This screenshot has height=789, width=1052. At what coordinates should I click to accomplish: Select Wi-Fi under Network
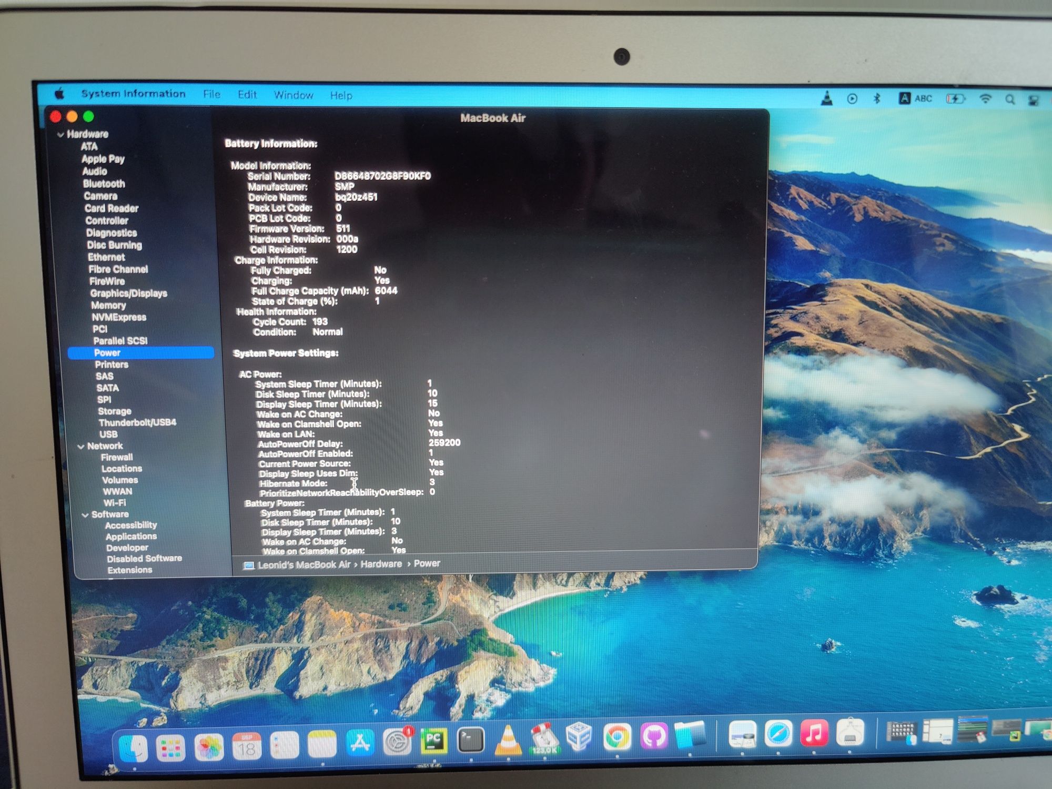tap(115, 502)
